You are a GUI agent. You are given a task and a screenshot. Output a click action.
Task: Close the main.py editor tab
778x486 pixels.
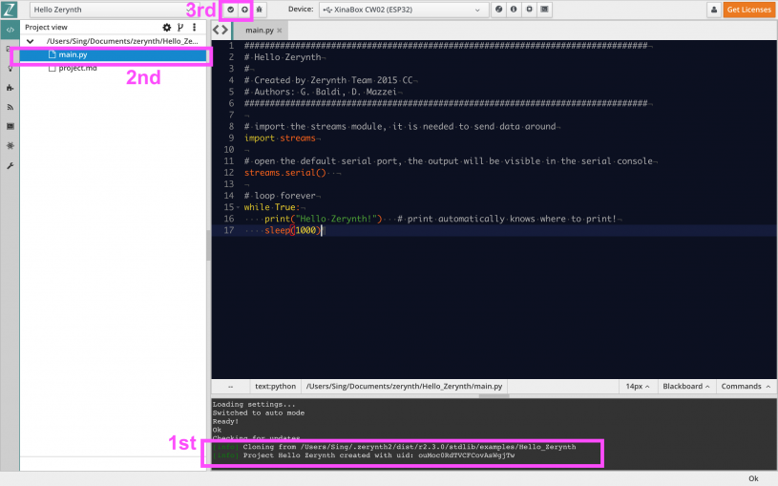tap(280, 31)
